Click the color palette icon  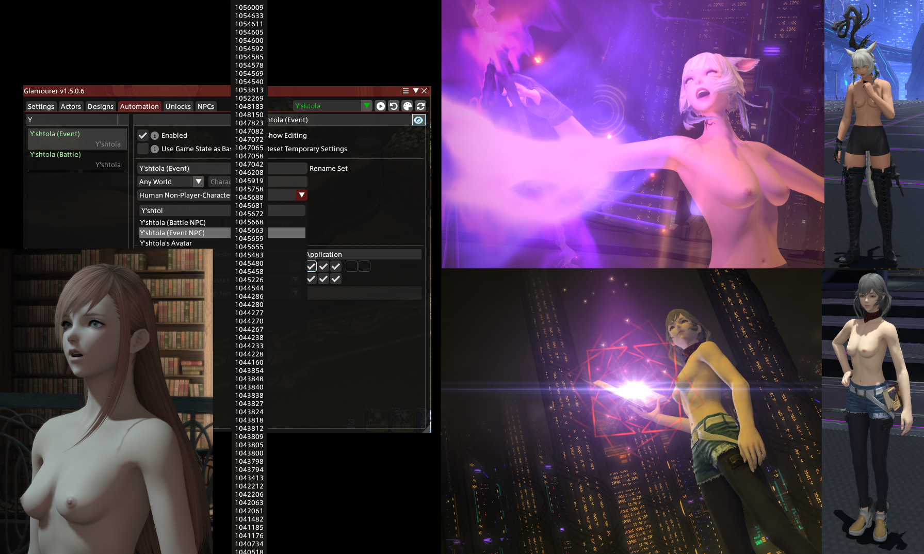point(407,106)
